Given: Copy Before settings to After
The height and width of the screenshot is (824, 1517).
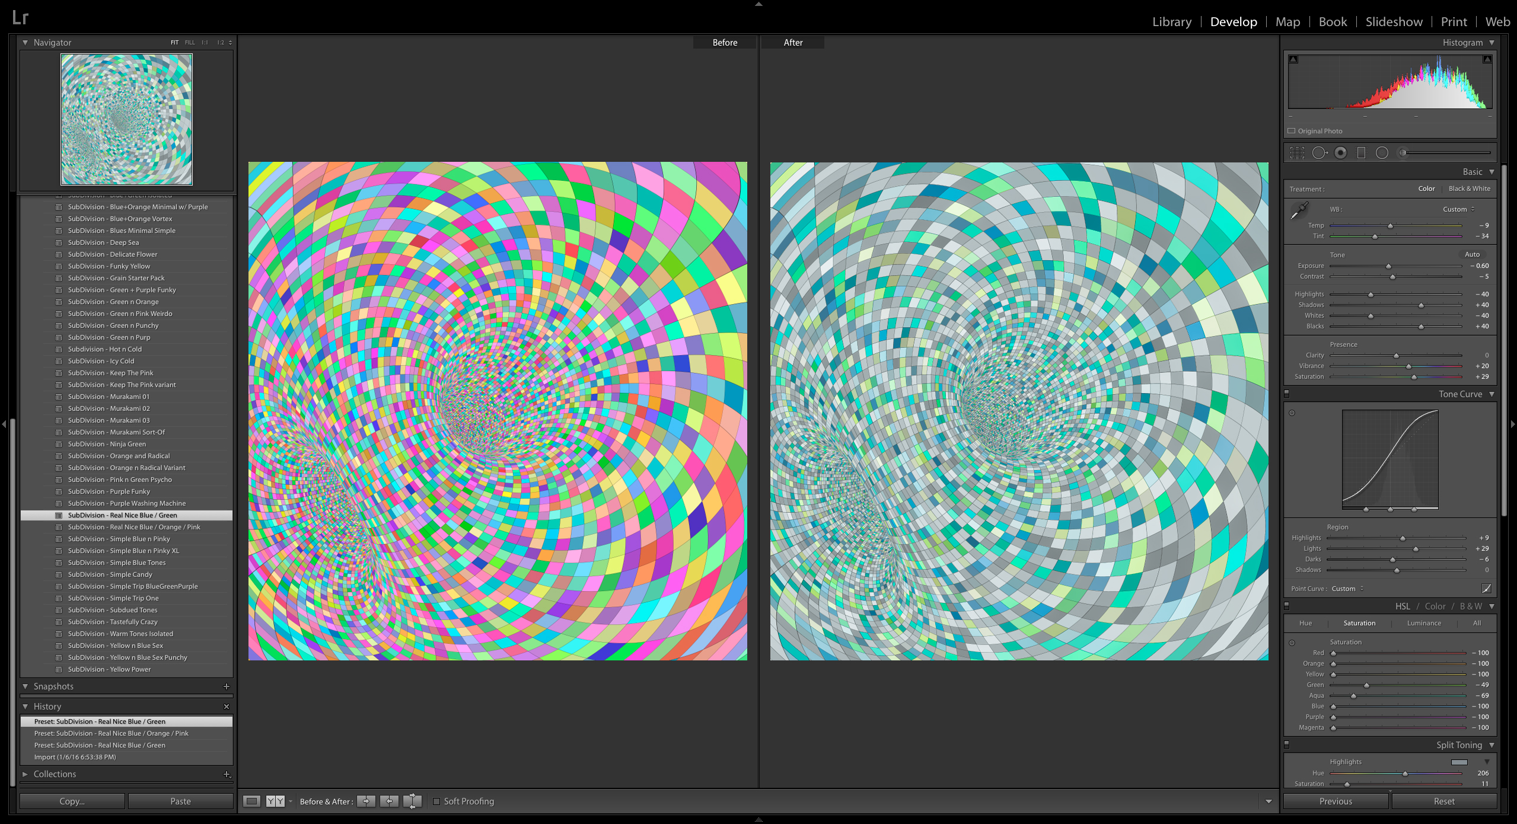Looking at the screenshot, I should [x=366, y=801].
